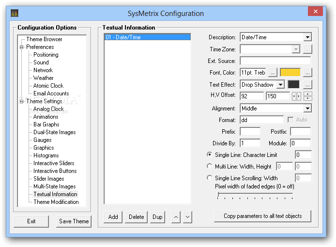Screen dimensions: 336x247
Task: Click the SysMetrix title bar app icon
Action: [15, 13]
